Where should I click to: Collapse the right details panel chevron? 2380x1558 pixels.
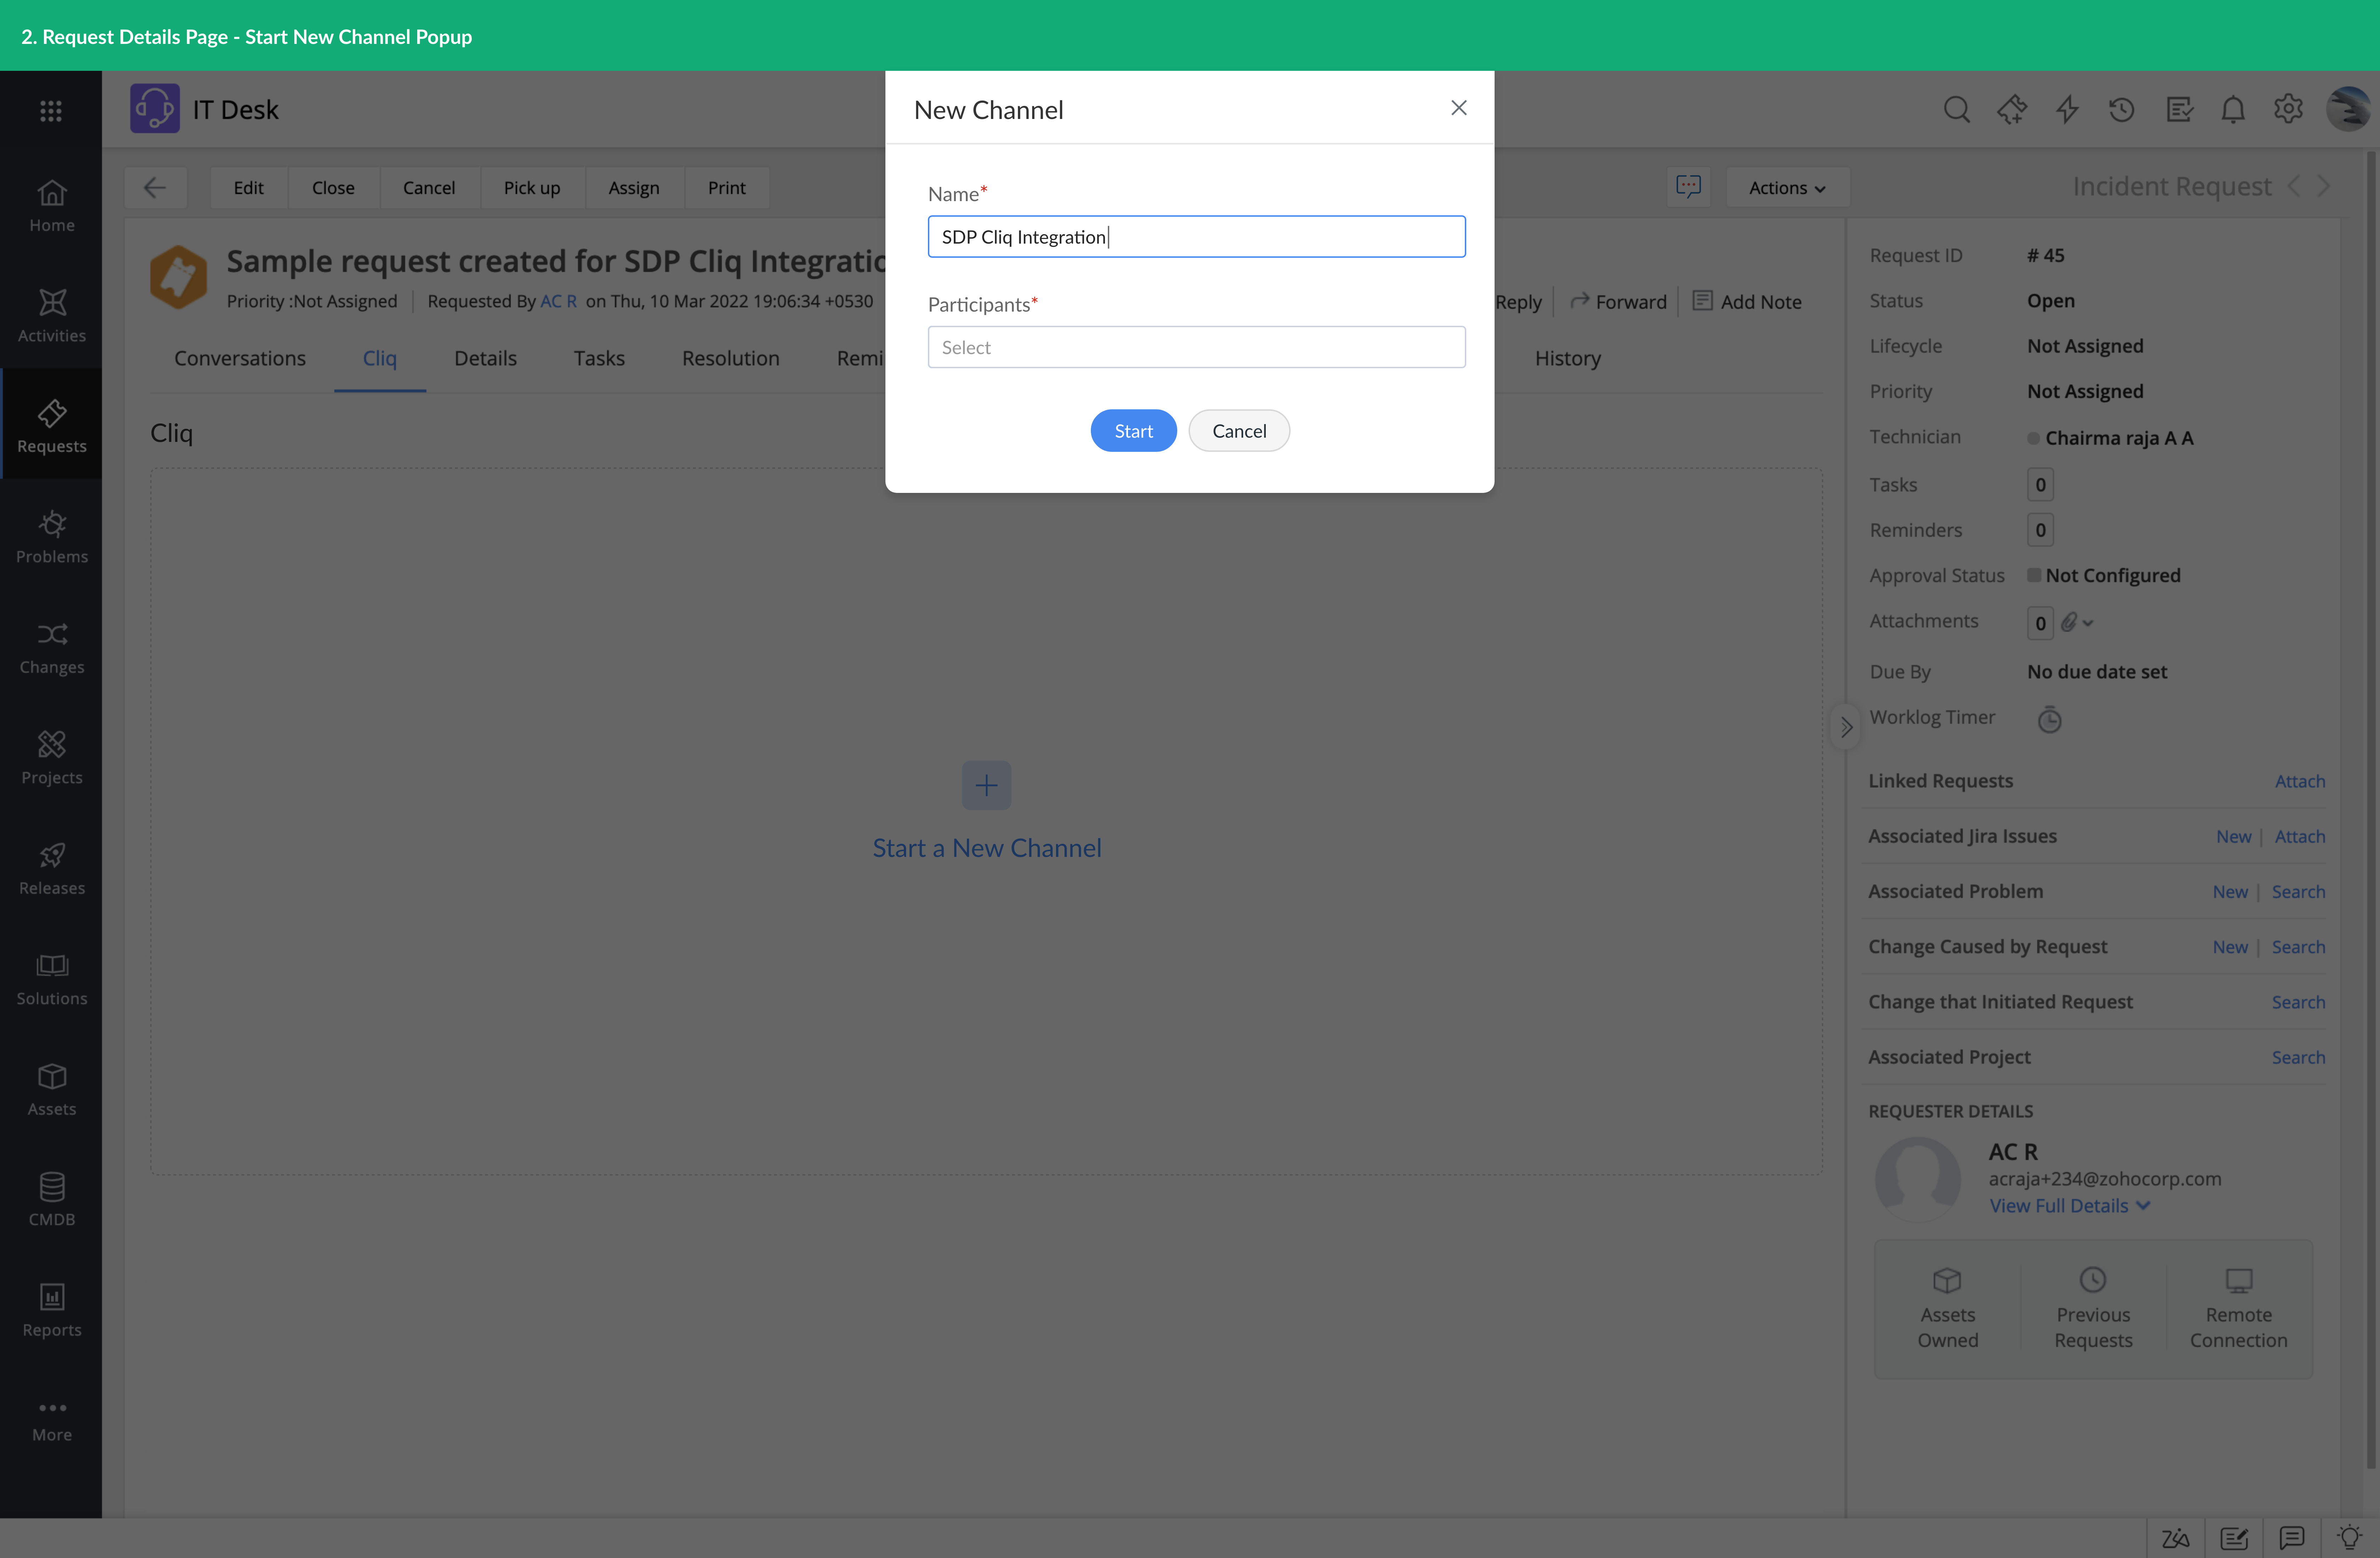tap(1846, 727)
